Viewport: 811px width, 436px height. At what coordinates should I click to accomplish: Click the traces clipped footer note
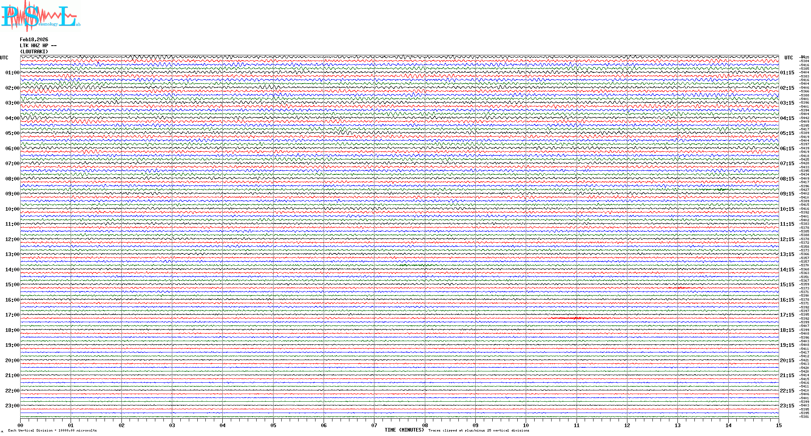(479, 430)
